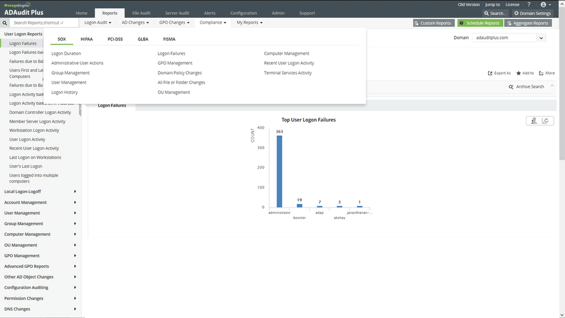Expand the GPO Changes dropdown

tap(174, 23)
